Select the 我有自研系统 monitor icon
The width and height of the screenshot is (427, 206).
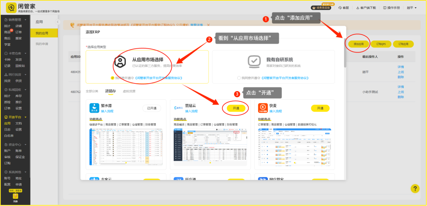click(254, 62)
